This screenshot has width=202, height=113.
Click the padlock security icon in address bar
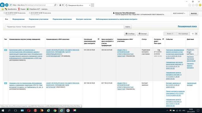click(x=60, y=5)
